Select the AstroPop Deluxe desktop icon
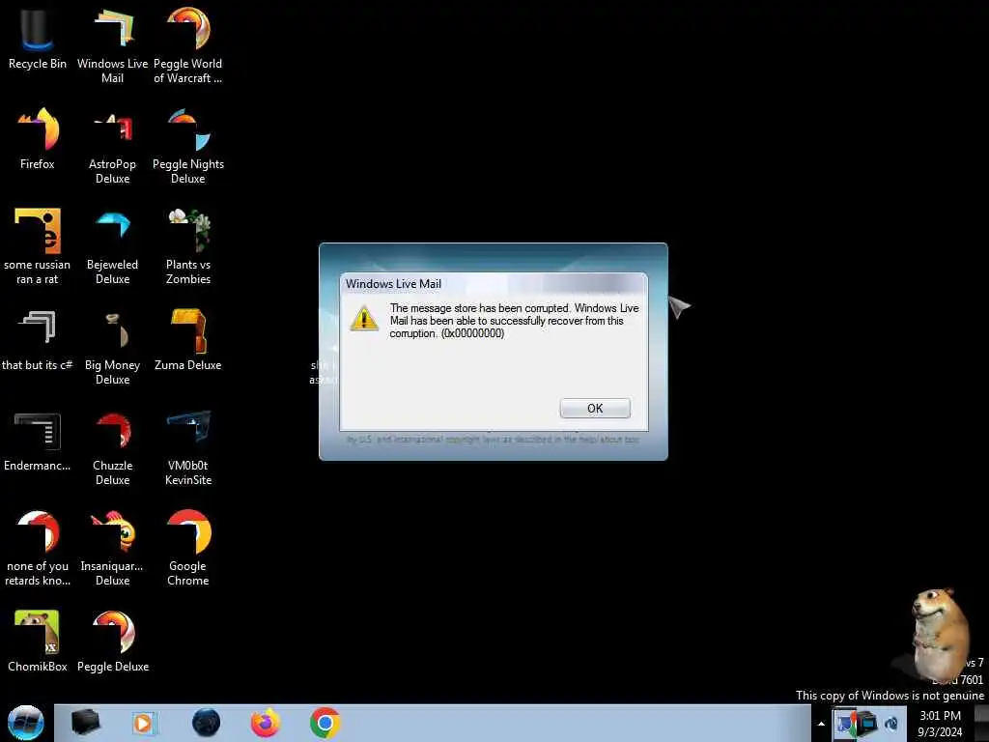The width and height of the screenshot is (989, 742). pyautogui.click(x=112, y=147)
